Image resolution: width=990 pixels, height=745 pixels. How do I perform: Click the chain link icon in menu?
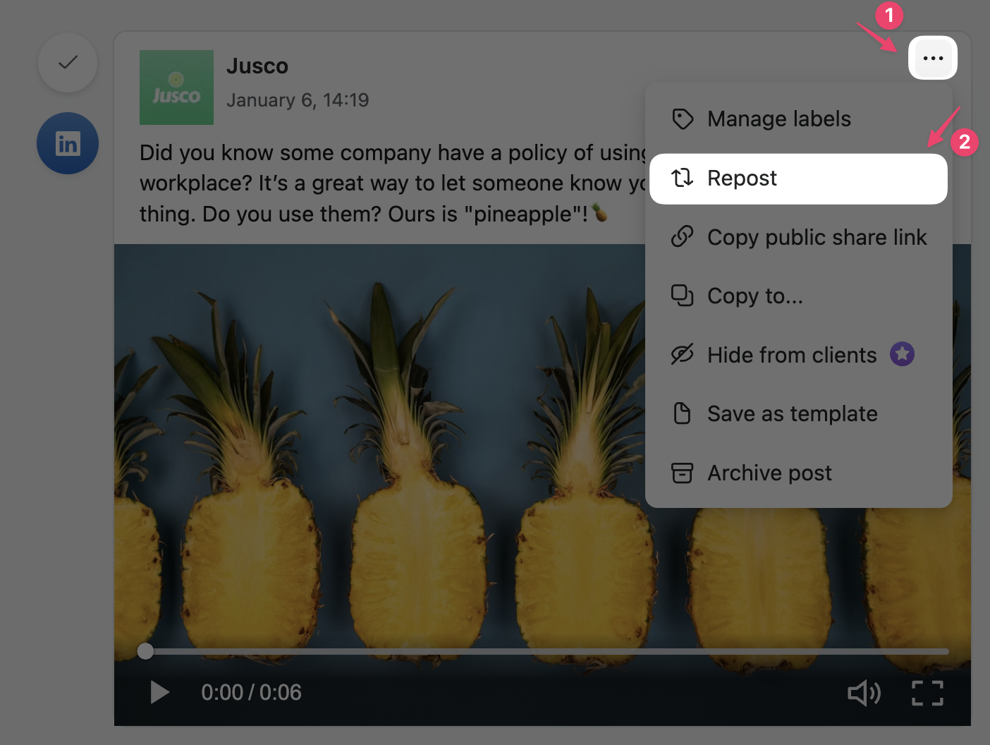(x=682, y=237)
